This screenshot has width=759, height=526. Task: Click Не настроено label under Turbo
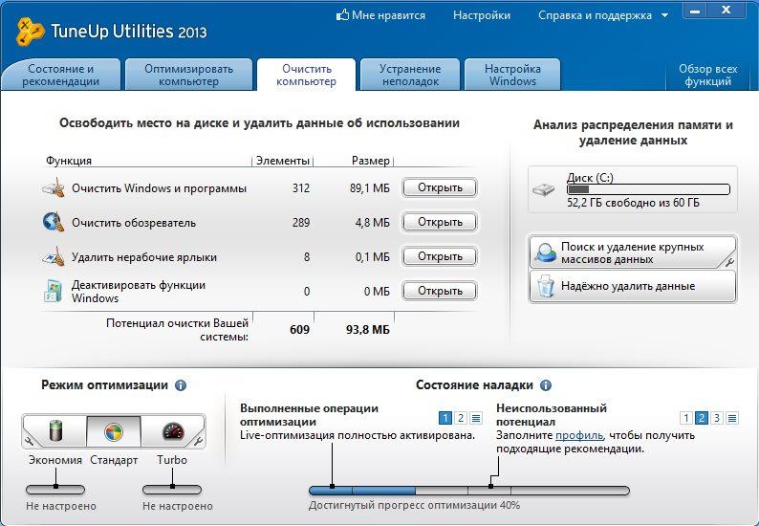tap(178, 506)
